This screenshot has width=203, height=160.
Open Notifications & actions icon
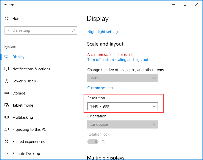pos(7,69)
